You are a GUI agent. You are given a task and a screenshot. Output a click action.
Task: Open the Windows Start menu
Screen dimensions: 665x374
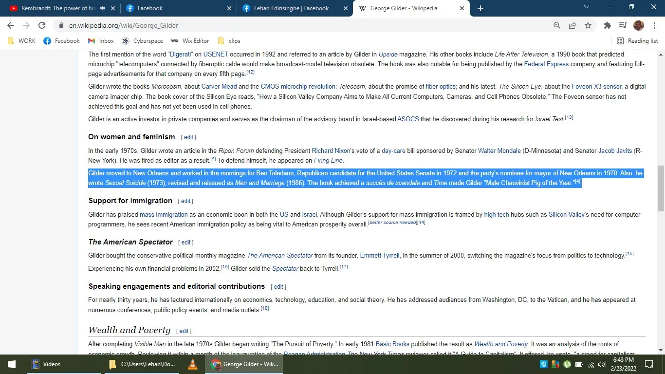click(x=11, y=364)
